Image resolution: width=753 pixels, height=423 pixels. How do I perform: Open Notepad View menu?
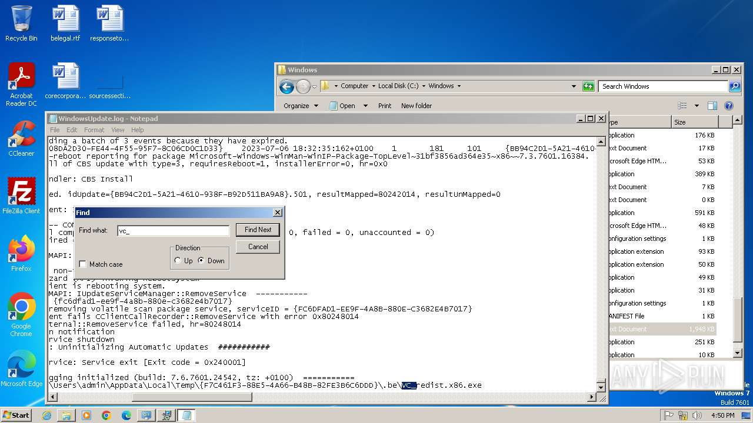118,130
